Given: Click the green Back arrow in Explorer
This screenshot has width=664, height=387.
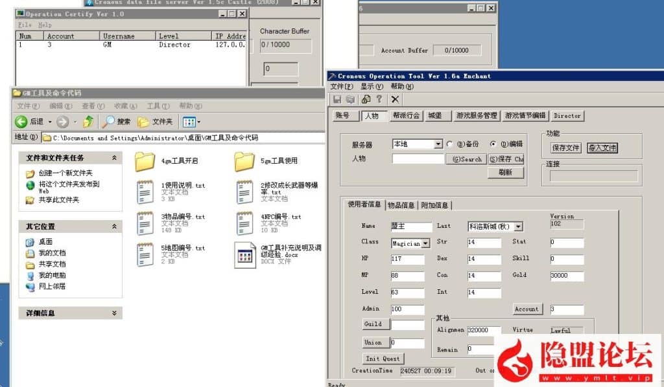Looking at the screenshot, I should point(21,122).
